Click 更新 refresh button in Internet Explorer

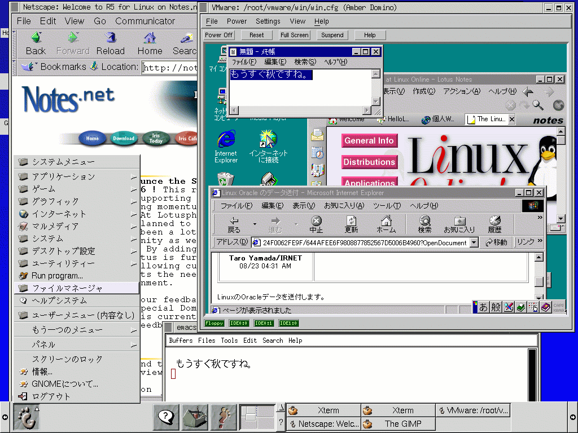point(351,224)
